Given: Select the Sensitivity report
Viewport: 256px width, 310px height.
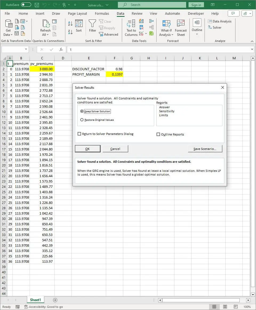Looking at the screenshot, I should coord(167,111).
